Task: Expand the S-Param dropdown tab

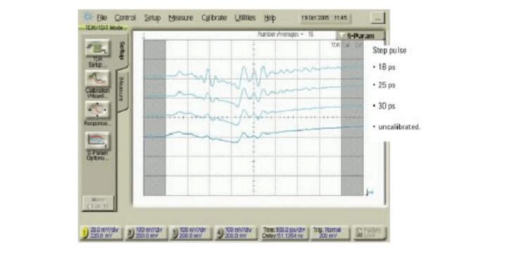Action: (x=361, y=36)
